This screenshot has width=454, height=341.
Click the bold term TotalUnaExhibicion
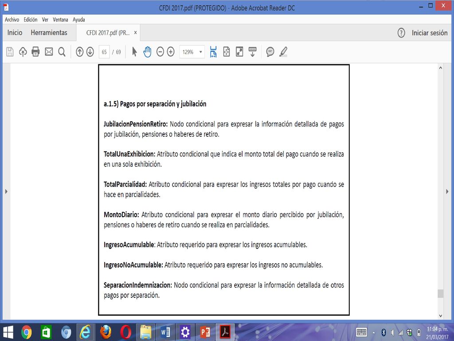pos(129,154)
